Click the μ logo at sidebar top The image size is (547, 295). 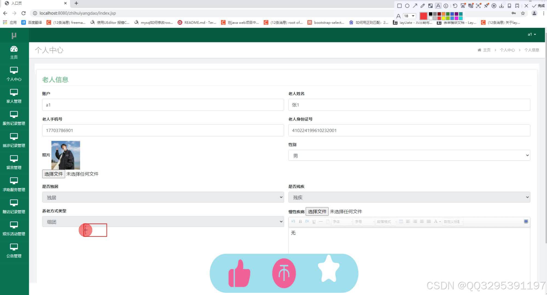tap(14, 35)
